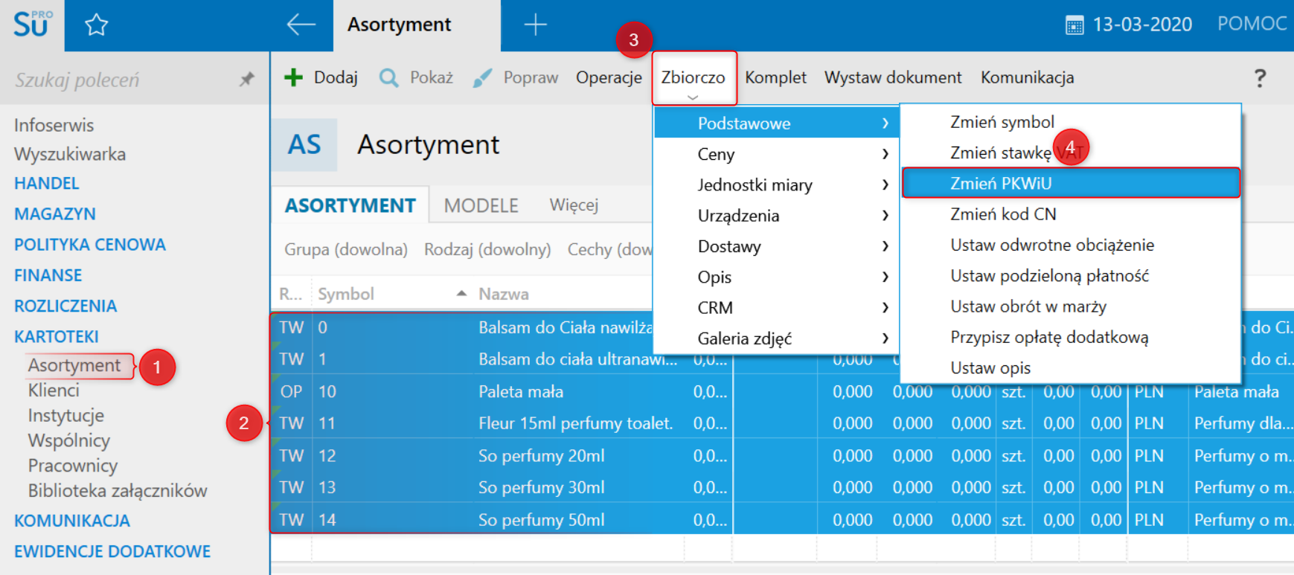Click the pin icon in search box
The image size is (1294, 575).
[246, 79]
